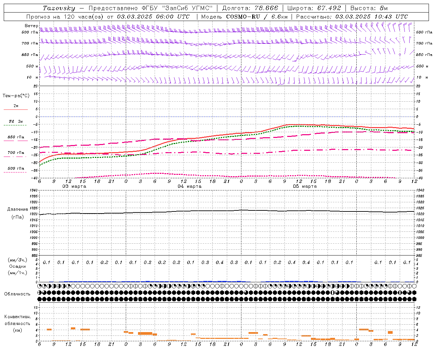Click the (гПа) pressure unit label
The height and width of the screenshot is (347, 434).
(x=18, y=217)
